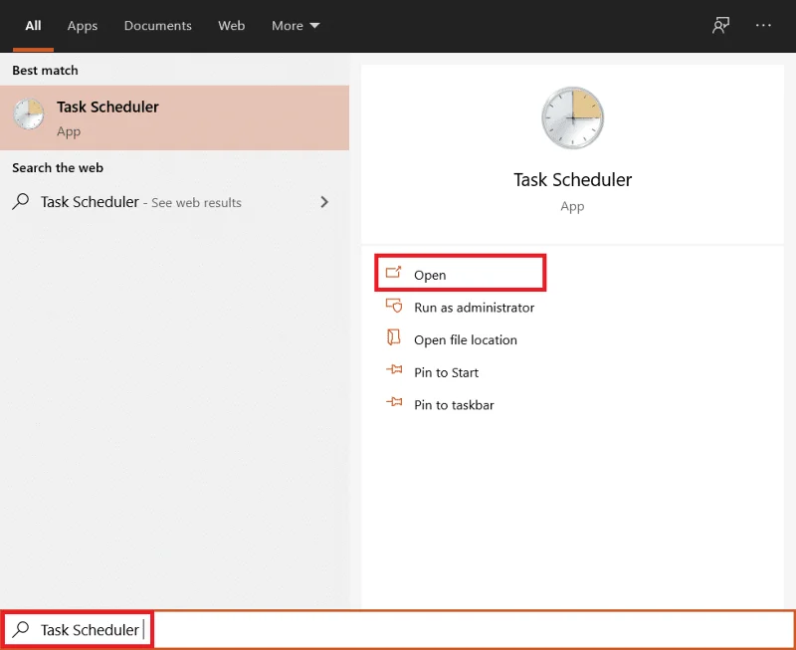Click the Pin to Start pin icon
The width and height of the screenshot is (796, 650).
coord(394,369)
